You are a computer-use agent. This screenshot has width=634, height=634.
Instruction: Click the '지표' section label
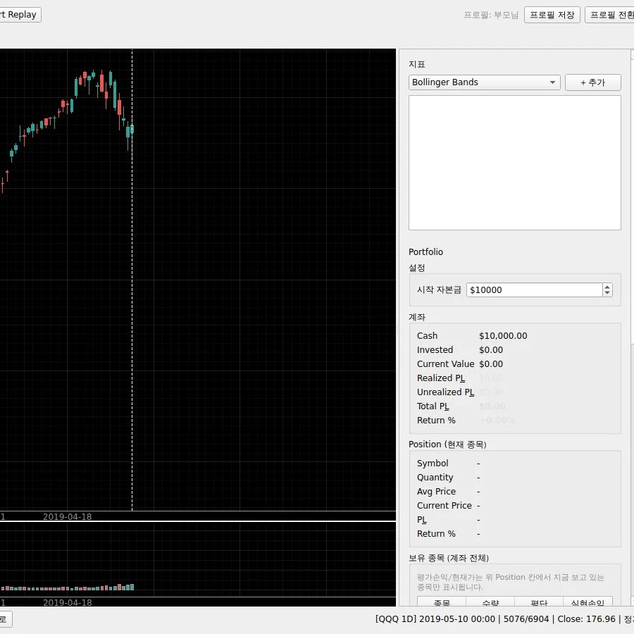pos(417,64)
